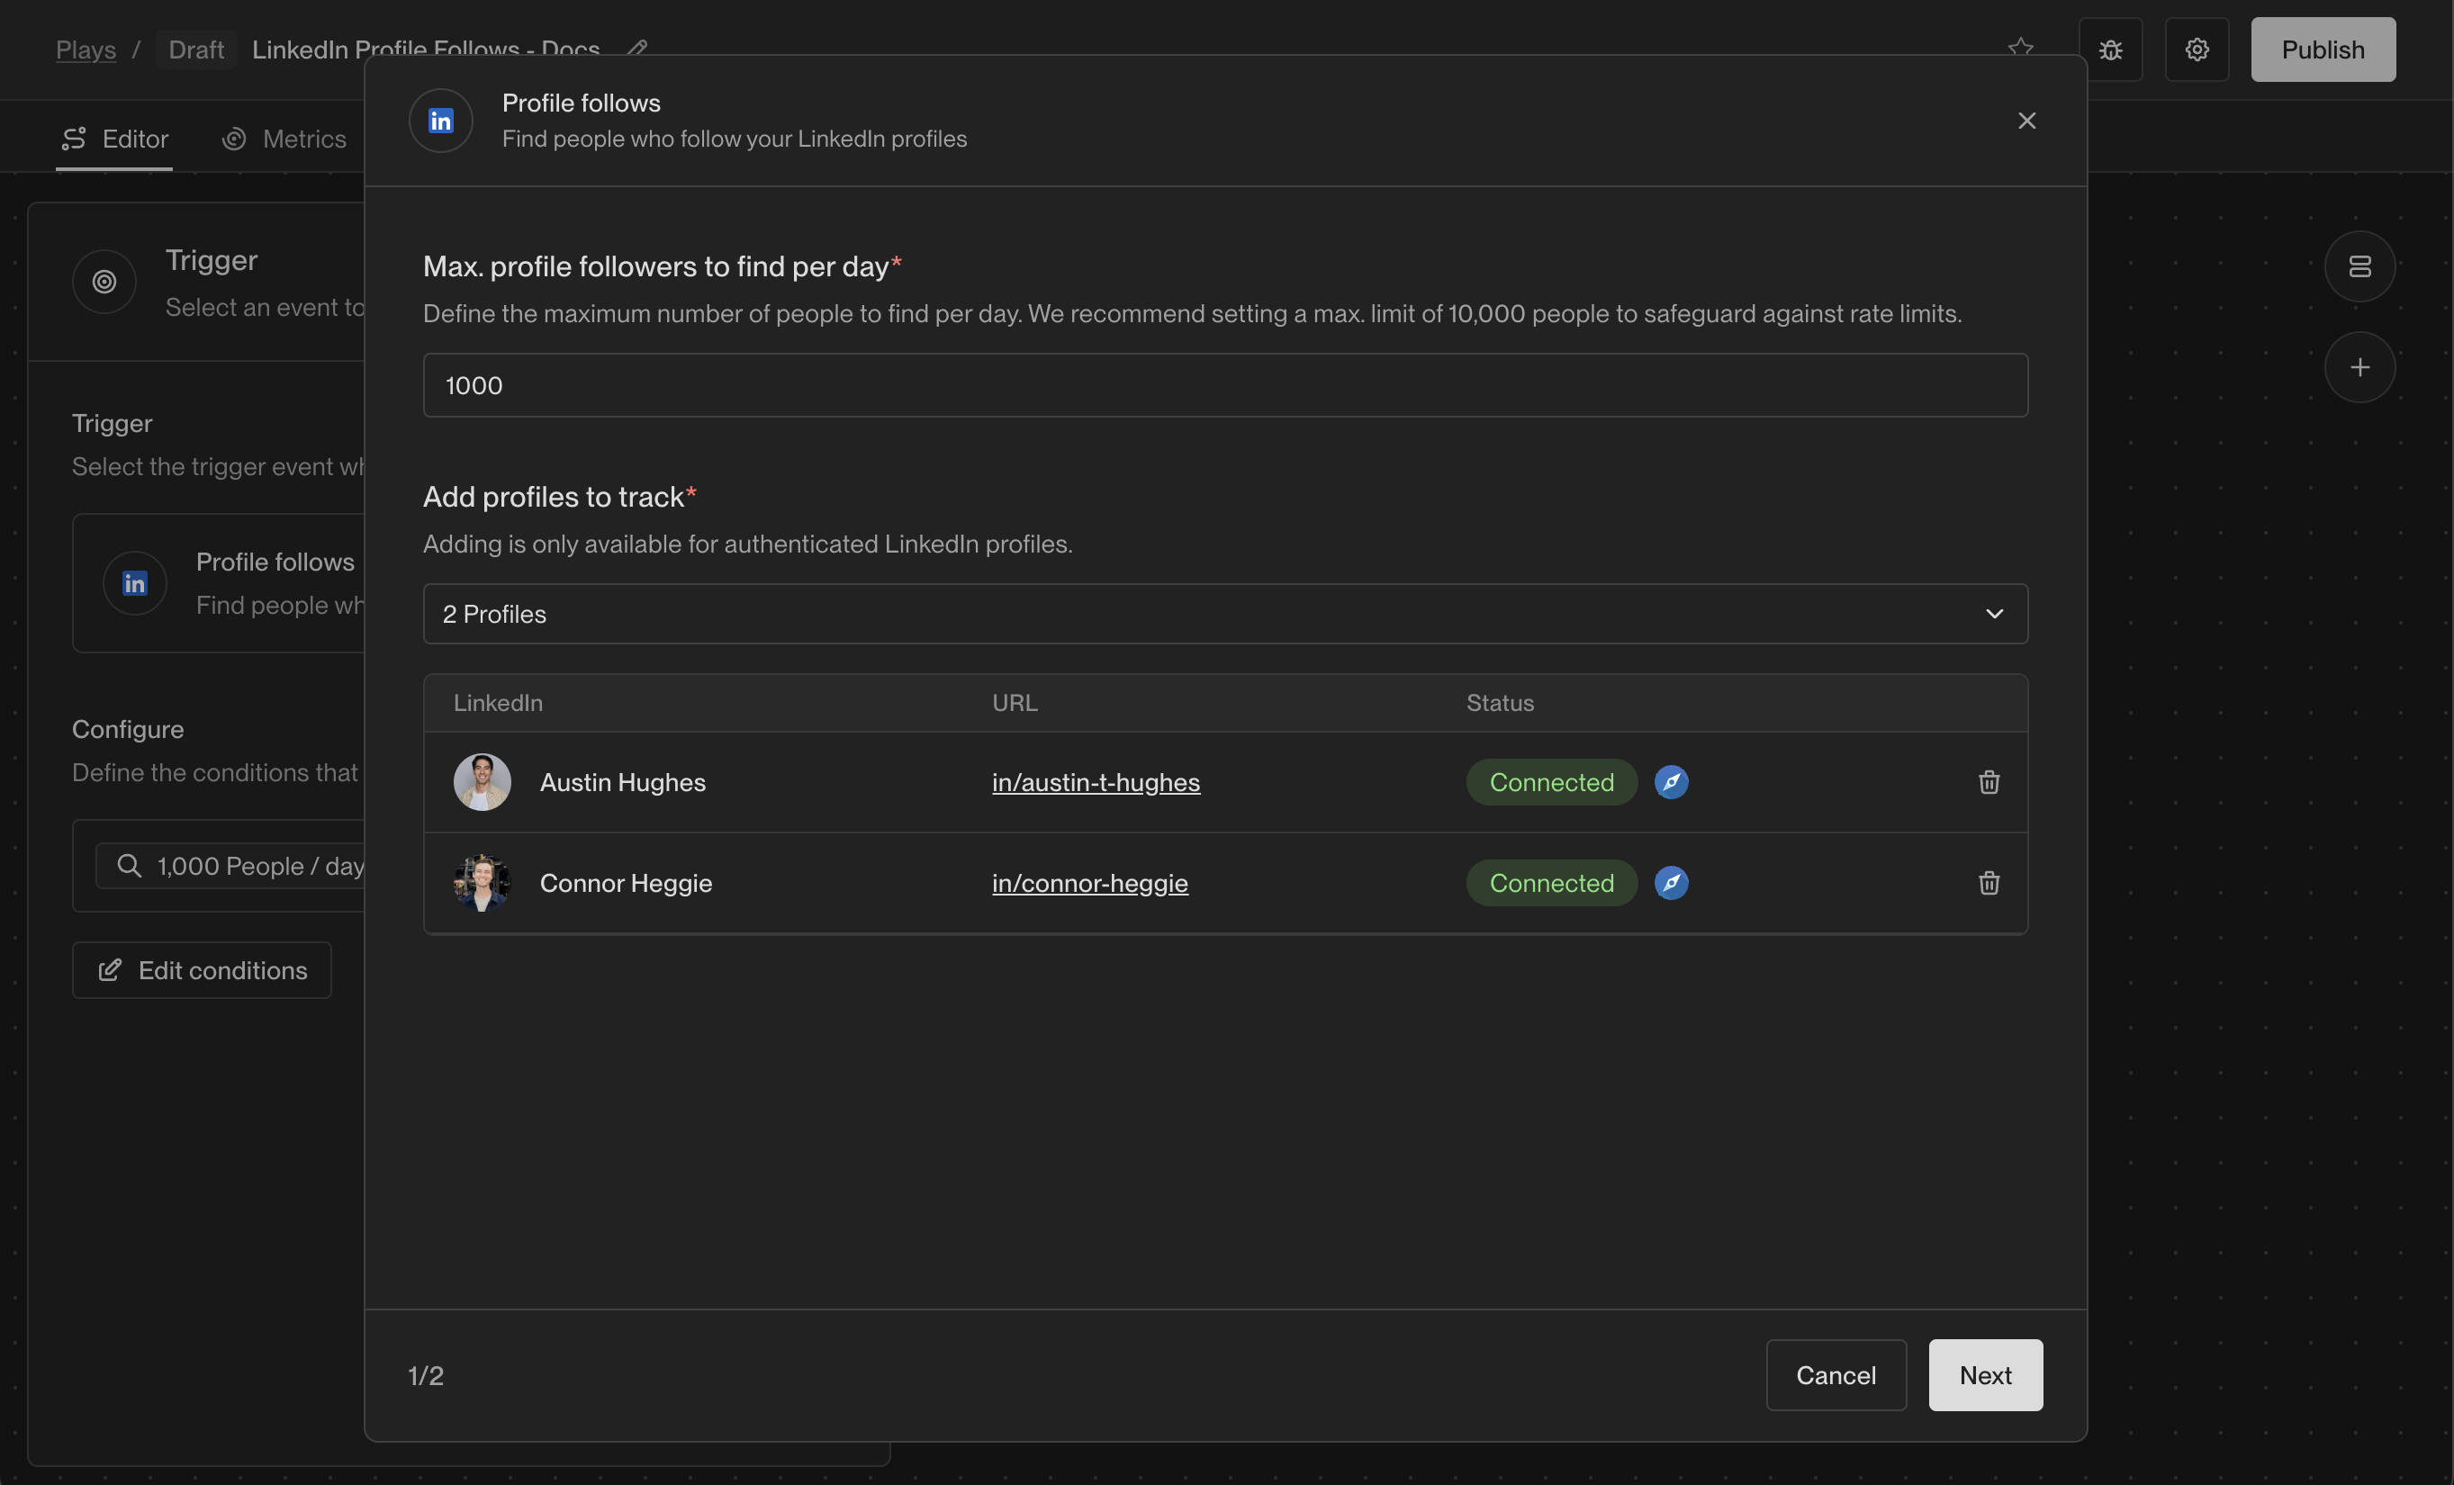Screen dimensions: 2454x1485
Task: Delete the Austin Hughes profile row
Action: coord(1988,782)
